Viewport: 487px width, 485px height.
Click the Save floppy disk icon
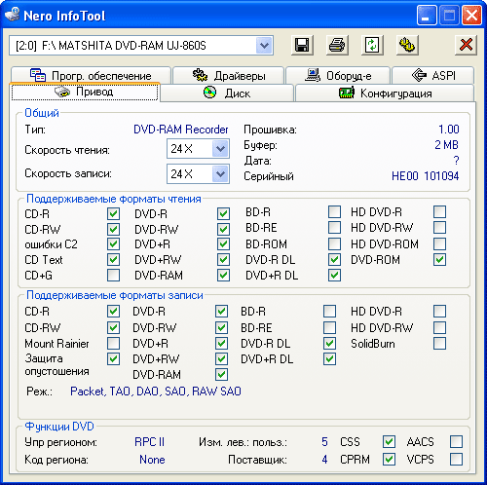click(x=302, y=45)
